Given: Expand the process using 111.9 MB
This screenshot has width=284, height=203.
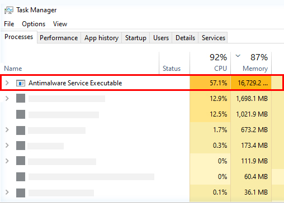Looking at the screenshot, I should [7, 161].
